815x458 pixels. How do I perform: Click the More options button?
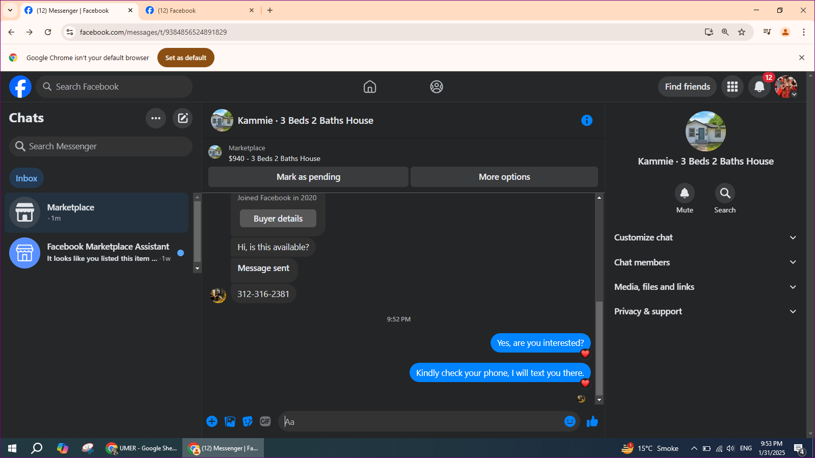pyautogui.click(x=504, y=177)
